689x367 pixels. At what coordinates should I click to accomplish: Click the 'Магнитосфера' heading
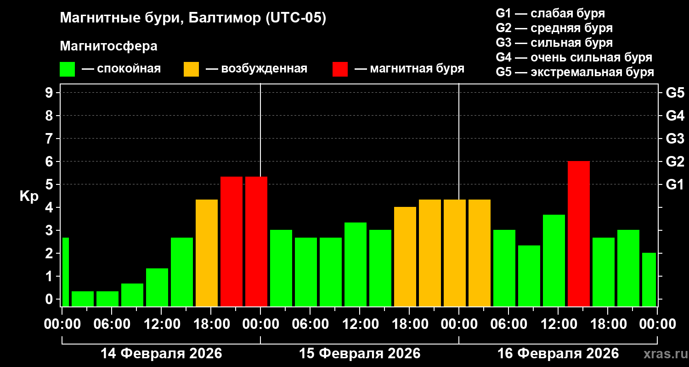click(108, 46)
